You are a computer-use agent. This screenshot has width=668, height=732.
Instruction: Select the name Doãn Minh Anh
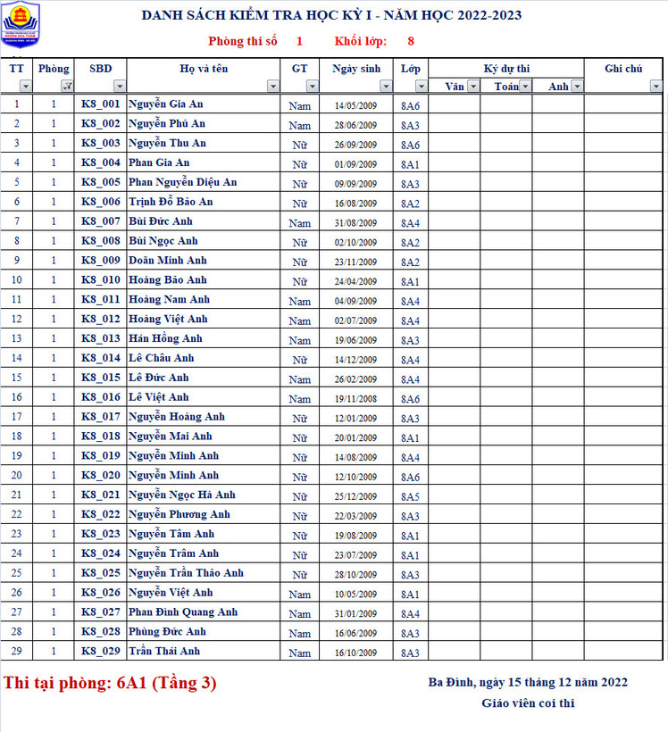pos(168,261)
